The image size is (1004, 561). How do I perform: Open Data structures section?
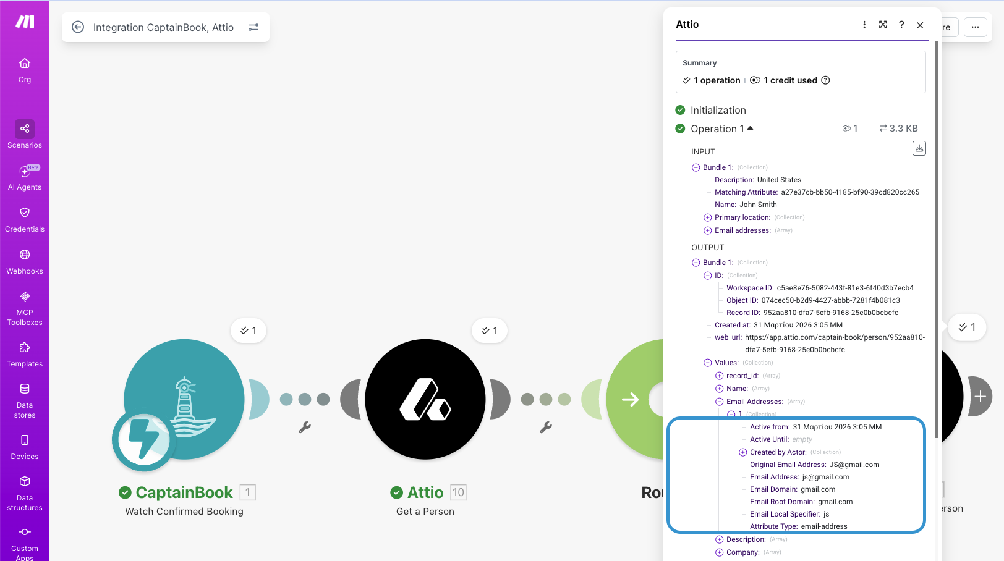[x=25, y=494]
